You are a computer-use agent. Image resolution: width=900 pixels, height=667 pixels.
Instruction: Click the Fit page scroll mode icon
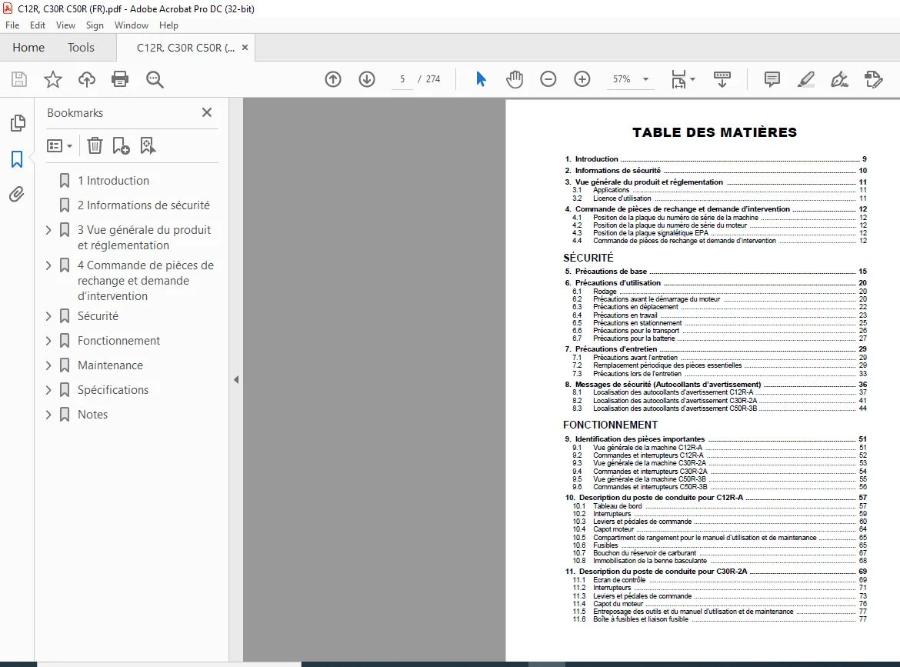(678, 79)
